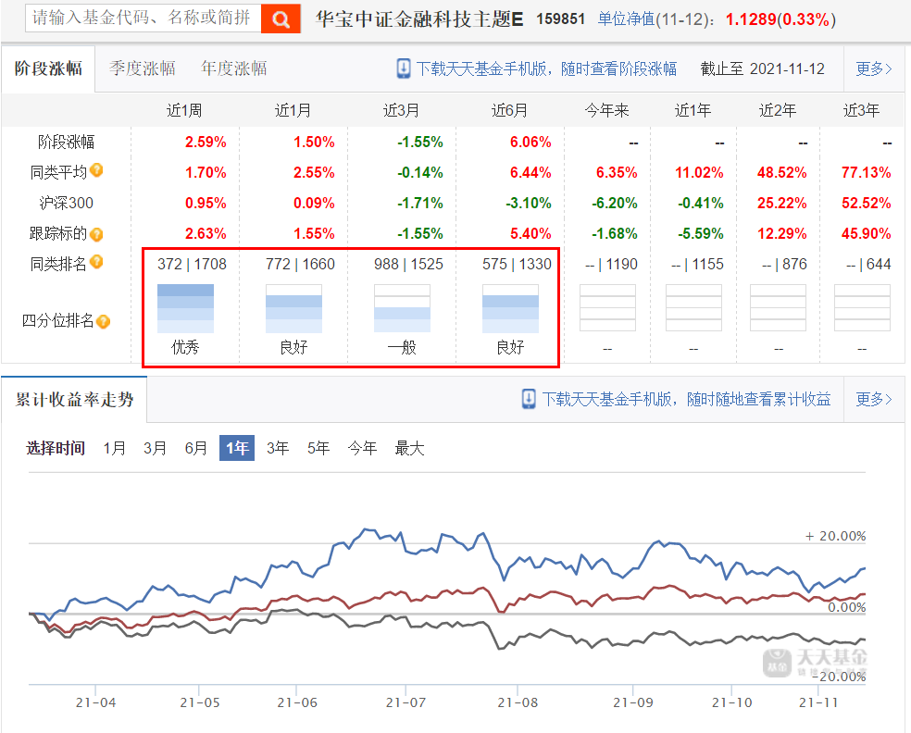The width and height of the screenshot is (911, 733).
Task: Click the 沪深300 value -6.20%
Action: 615,204
